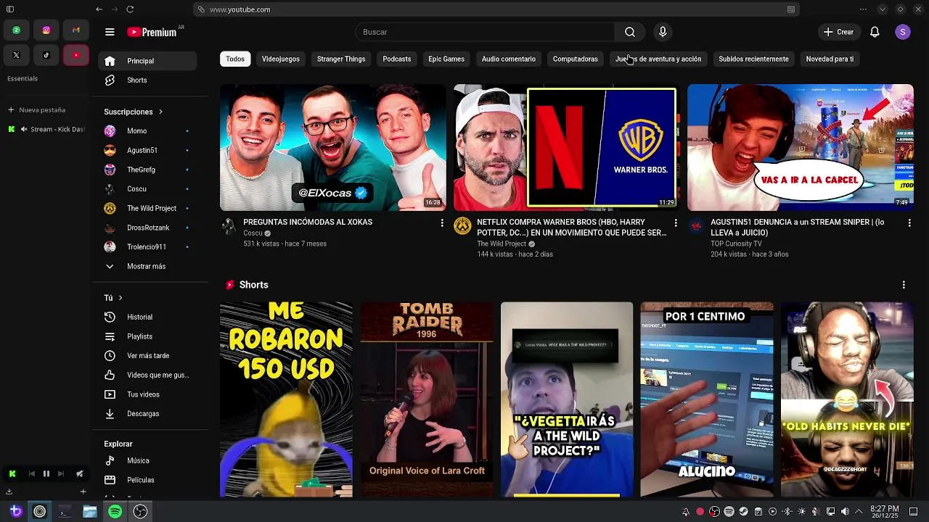Select the Subidos recientemente chip

point(753,59)
